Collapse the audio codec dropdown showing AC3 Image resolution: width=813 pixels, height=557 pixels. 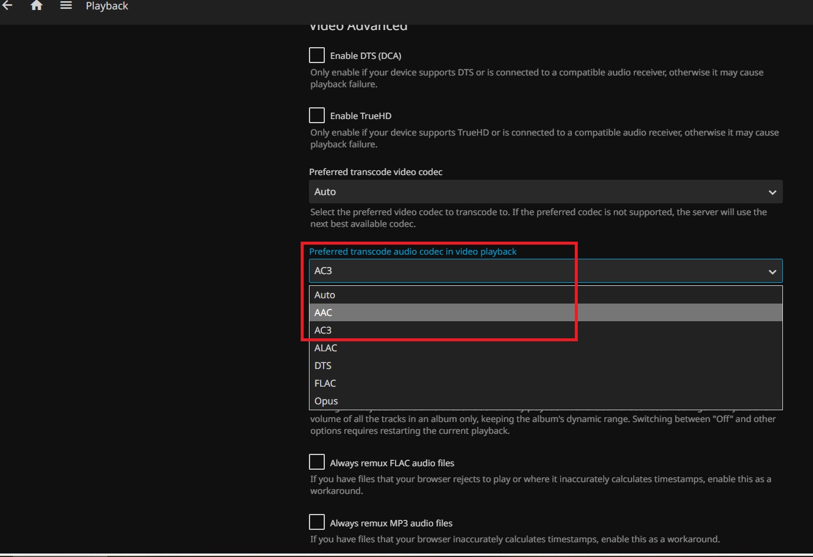[545, 271]
